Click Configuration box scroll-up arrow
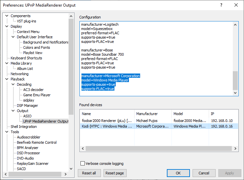 pos(235,25)
